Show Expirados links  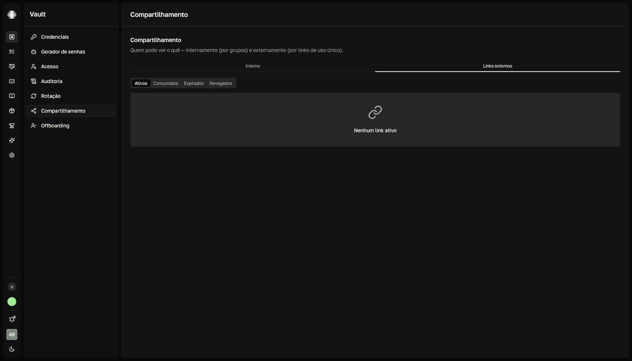[x=194, y=83]
